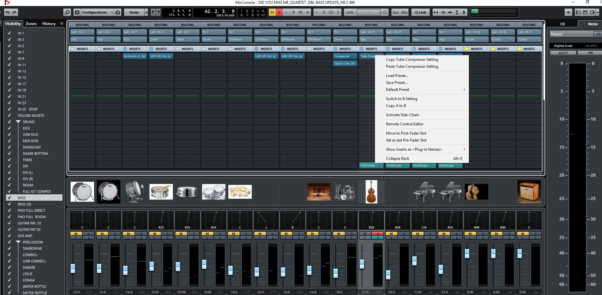This screenshot has width=602, height=295.
Task: Click the Redo arrow in the toolbar
Action: [14, 12]
